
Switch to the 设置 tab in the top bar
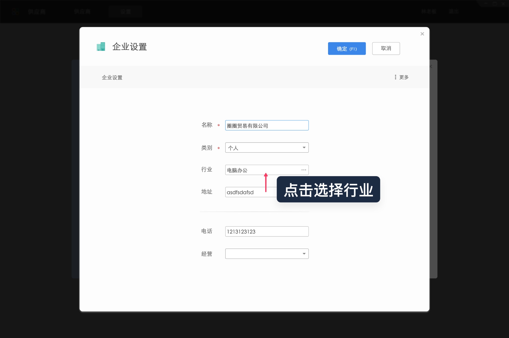(x=126, y=11)
